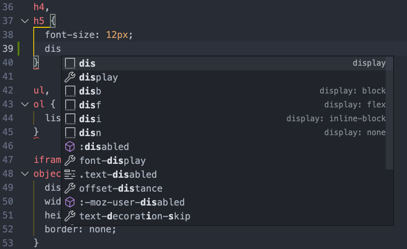Fold the ol rule block at line 43
This screenshot has height=249, width=407.
(x=24, y=105)
